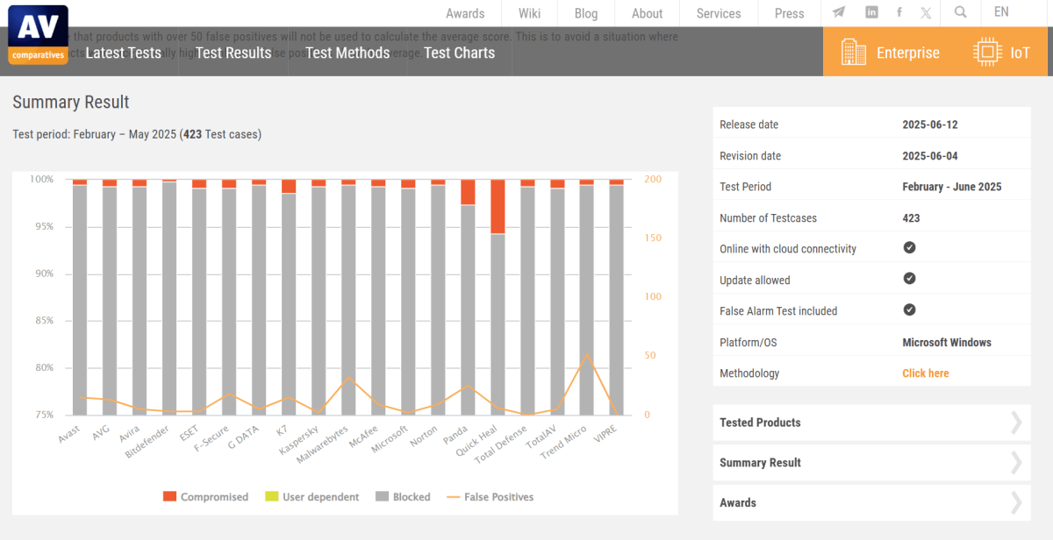This screenshot has height=540, width=1053.
Task: Toggle the False Positives line in the legend
Action: [490, 497]
